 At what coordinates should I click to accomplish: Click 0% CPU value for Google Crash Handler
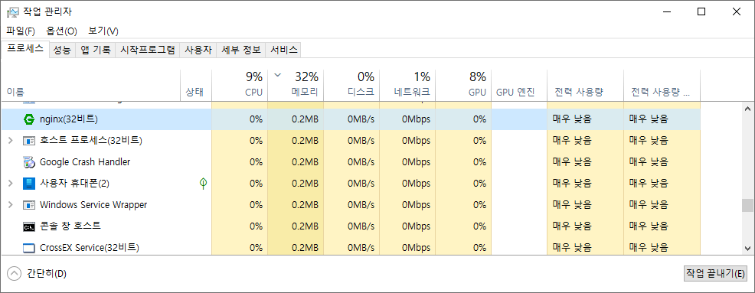256,162
